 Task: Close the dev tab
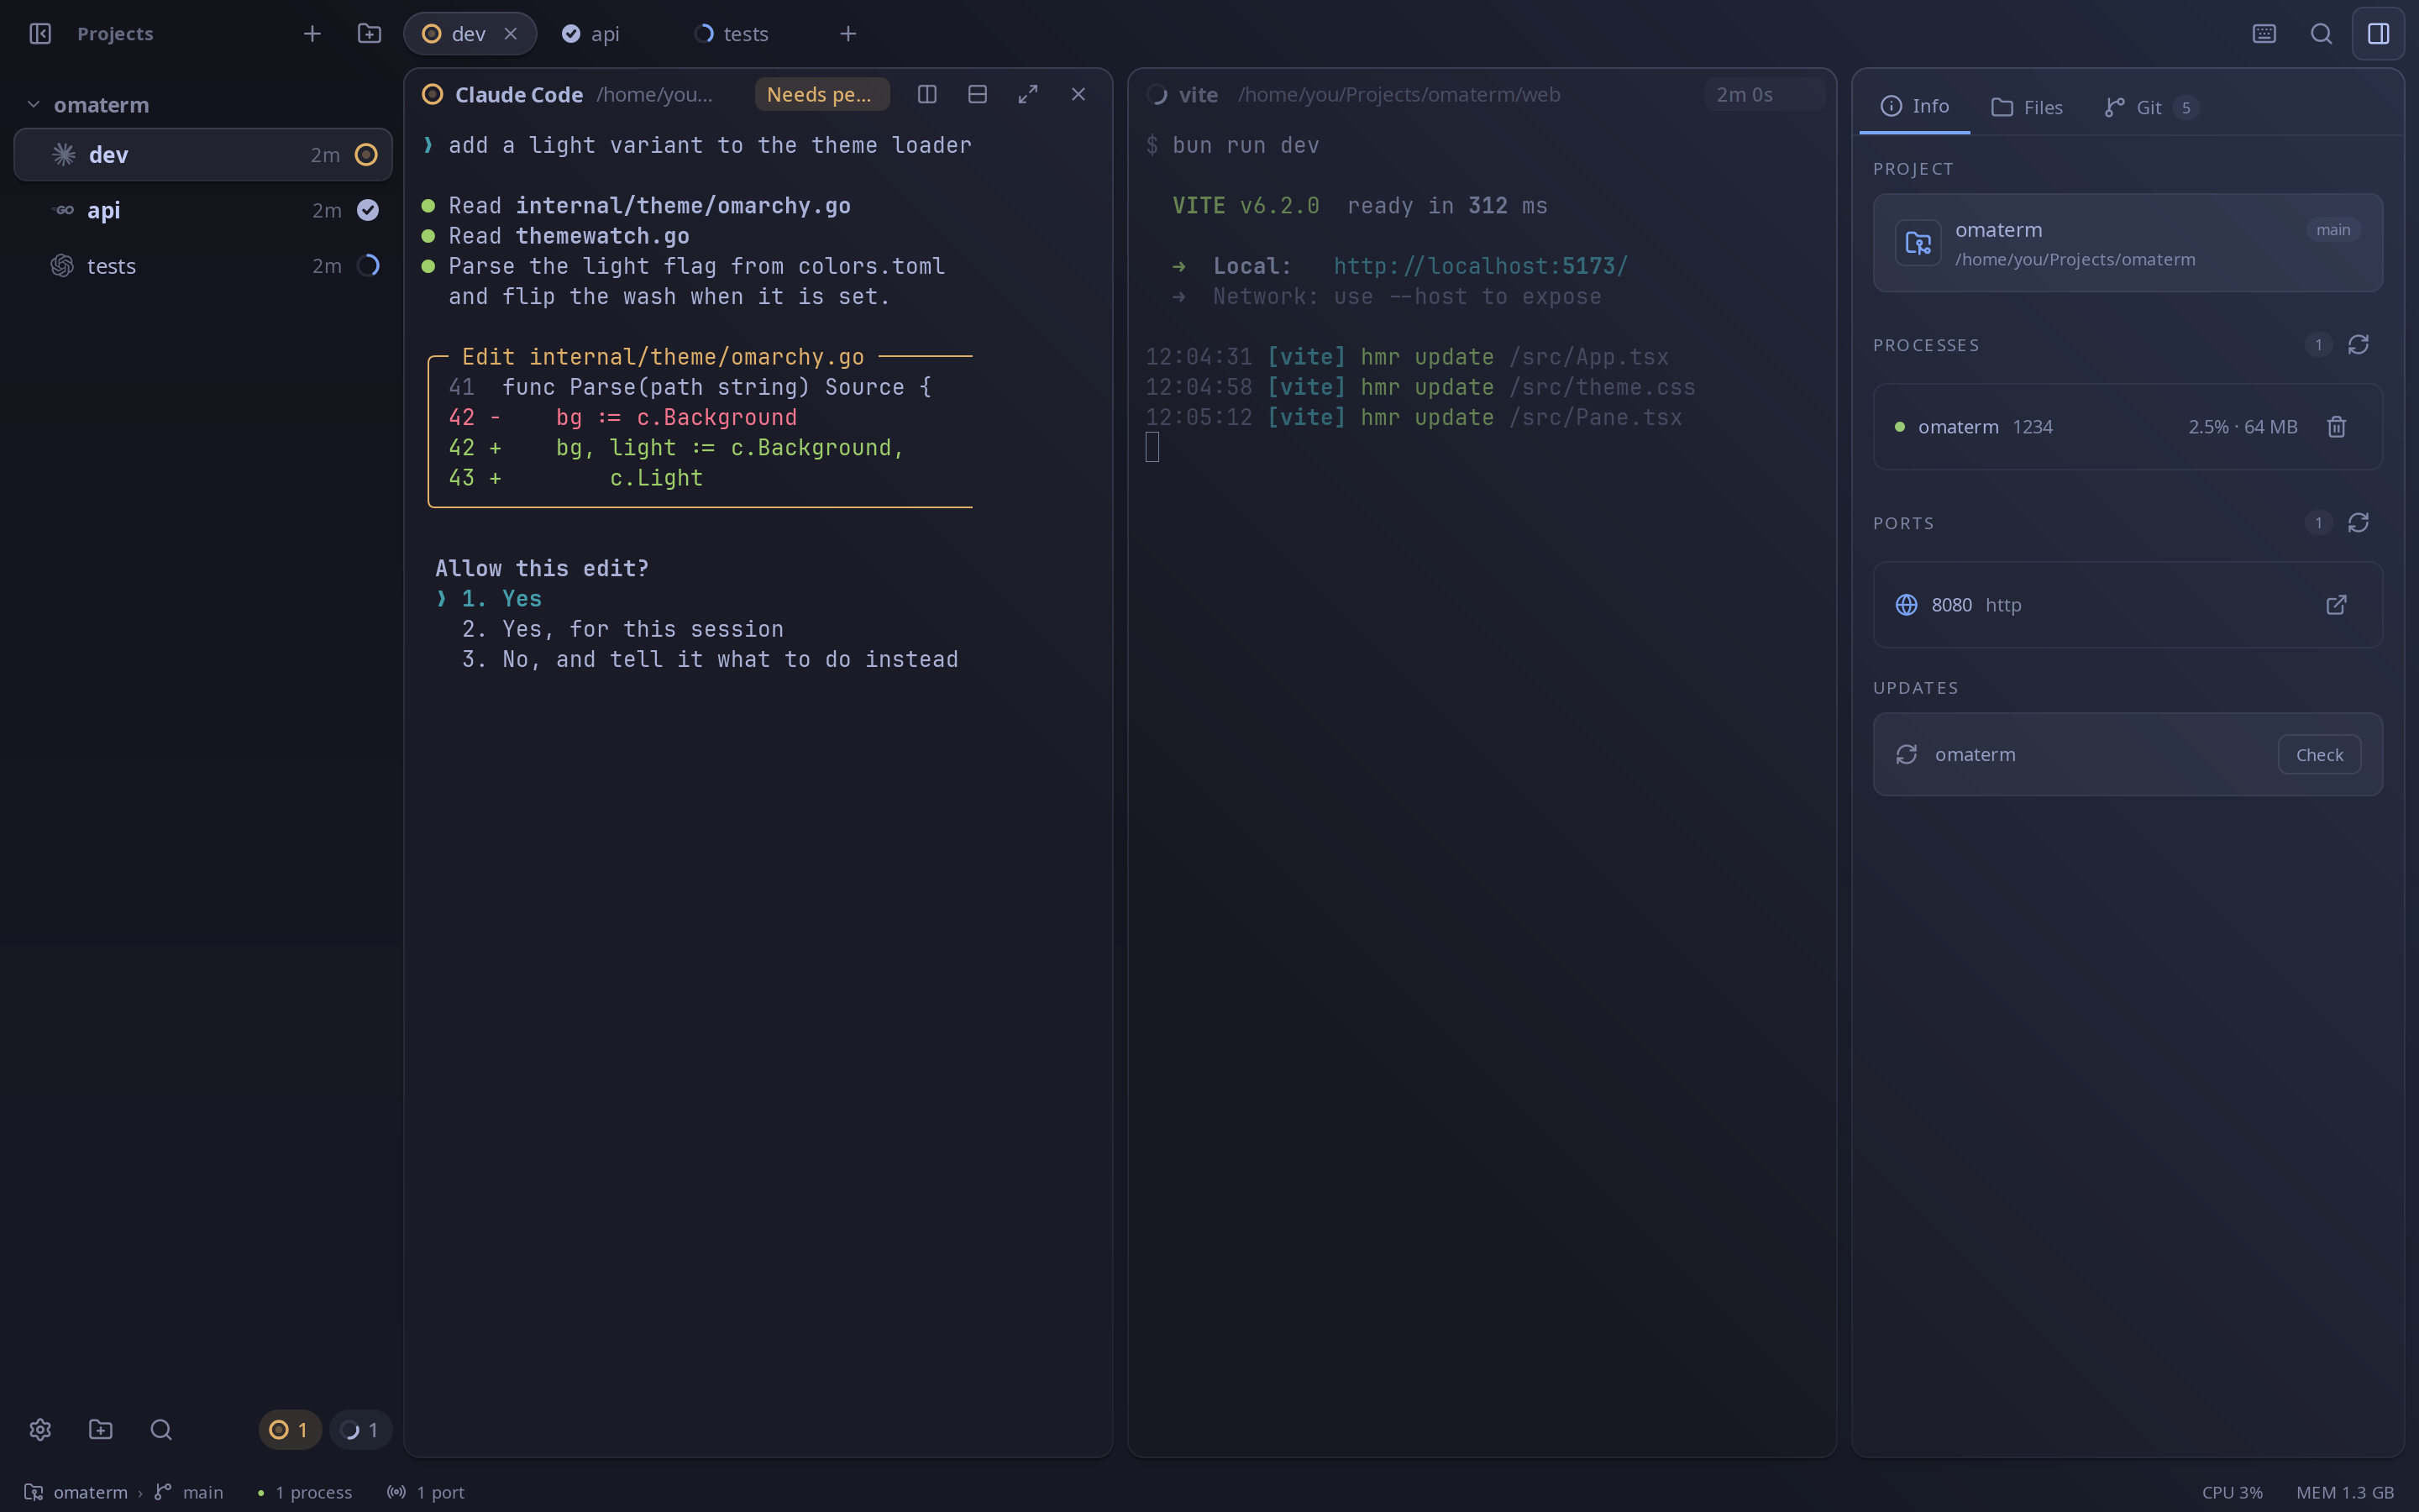[511, 34]
